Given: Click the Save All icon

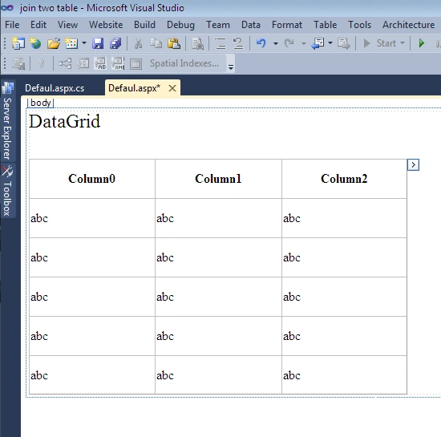Looking at the screenshot, I should tap(115, 43).
